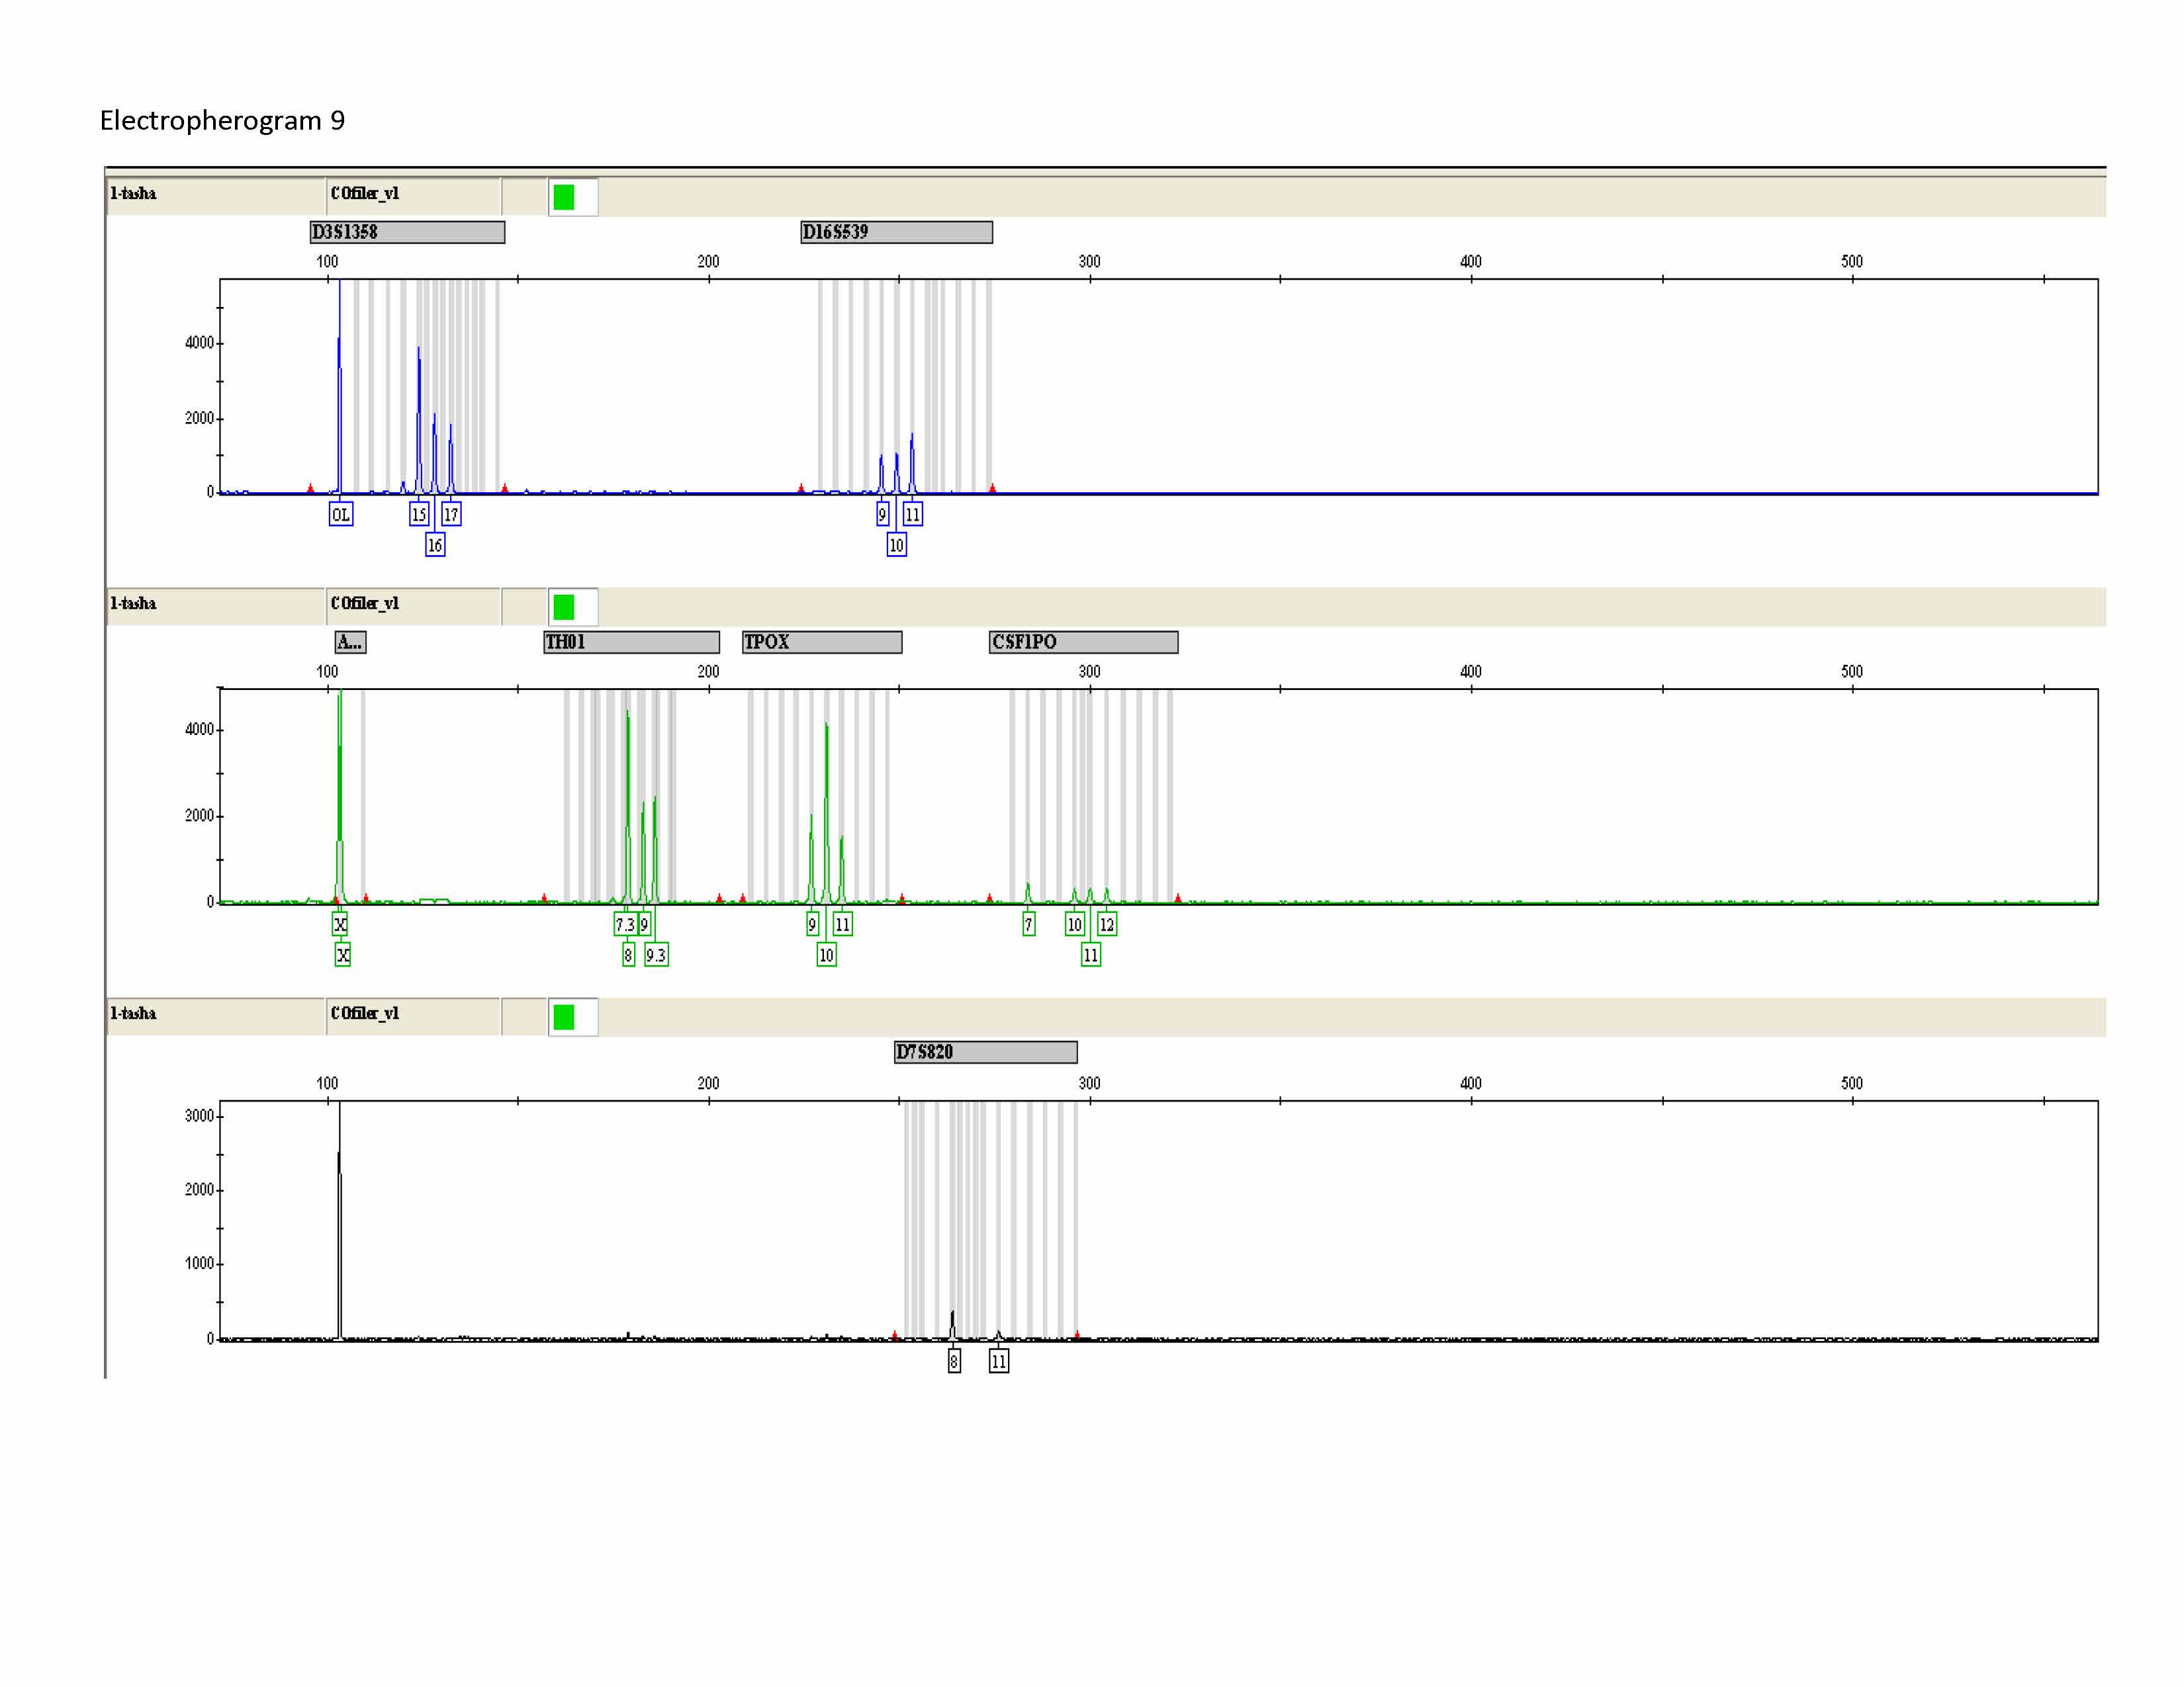Screen dimensions: 2184x1687
Task: Click the green quality indicator in the blue dye panel header
Action: [x=564, y=197]
